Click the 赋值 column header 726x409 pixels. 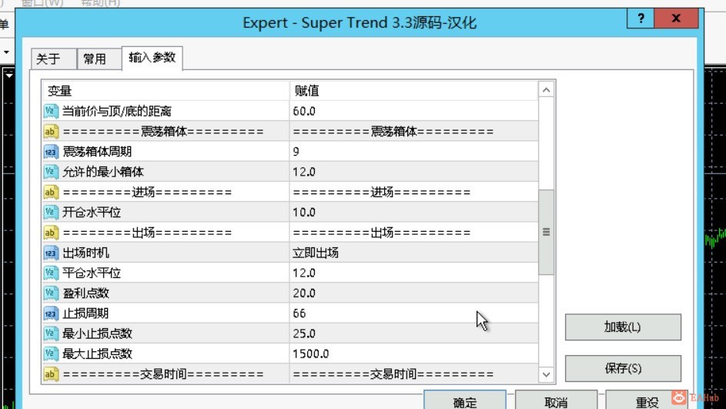pyautogui.click(x=414, y=91)
